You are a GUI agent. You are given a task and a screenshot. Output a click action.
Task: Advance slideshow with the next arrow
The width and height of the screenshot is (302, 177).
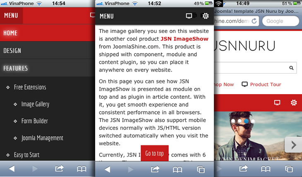pyautogui.click(x=293, y=145)
